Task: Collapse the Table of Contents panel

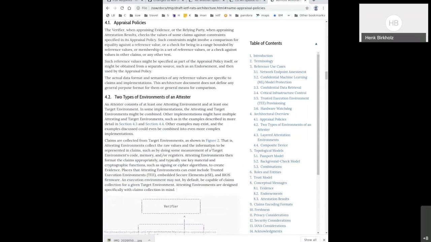Action: pyautogui.click(x=316, y=44)
